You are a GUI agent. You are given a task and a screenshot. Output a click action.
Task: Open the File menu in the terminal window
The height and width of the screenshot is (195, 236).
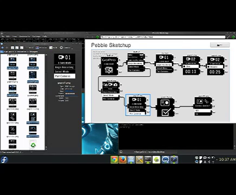pos(3,36)
